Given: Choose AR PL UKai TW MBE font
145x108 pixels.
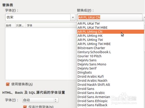Looking at the screenshot, I should 111,28.
